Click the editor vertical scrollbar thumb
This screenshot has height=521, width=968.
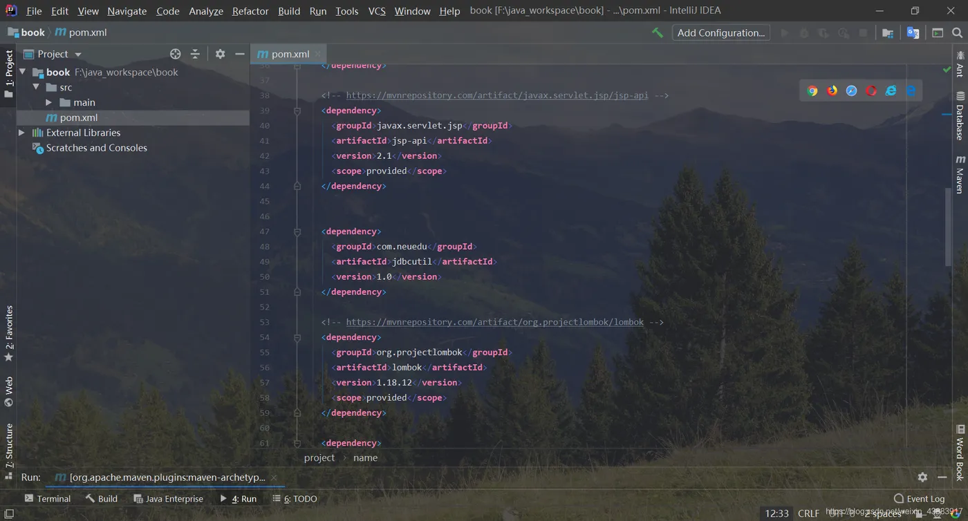pyautogui.click(x=949, y=226)
